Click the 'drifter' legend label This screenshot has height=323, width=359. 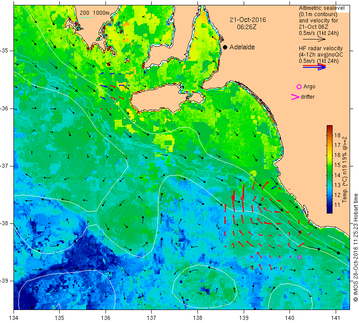307,97
